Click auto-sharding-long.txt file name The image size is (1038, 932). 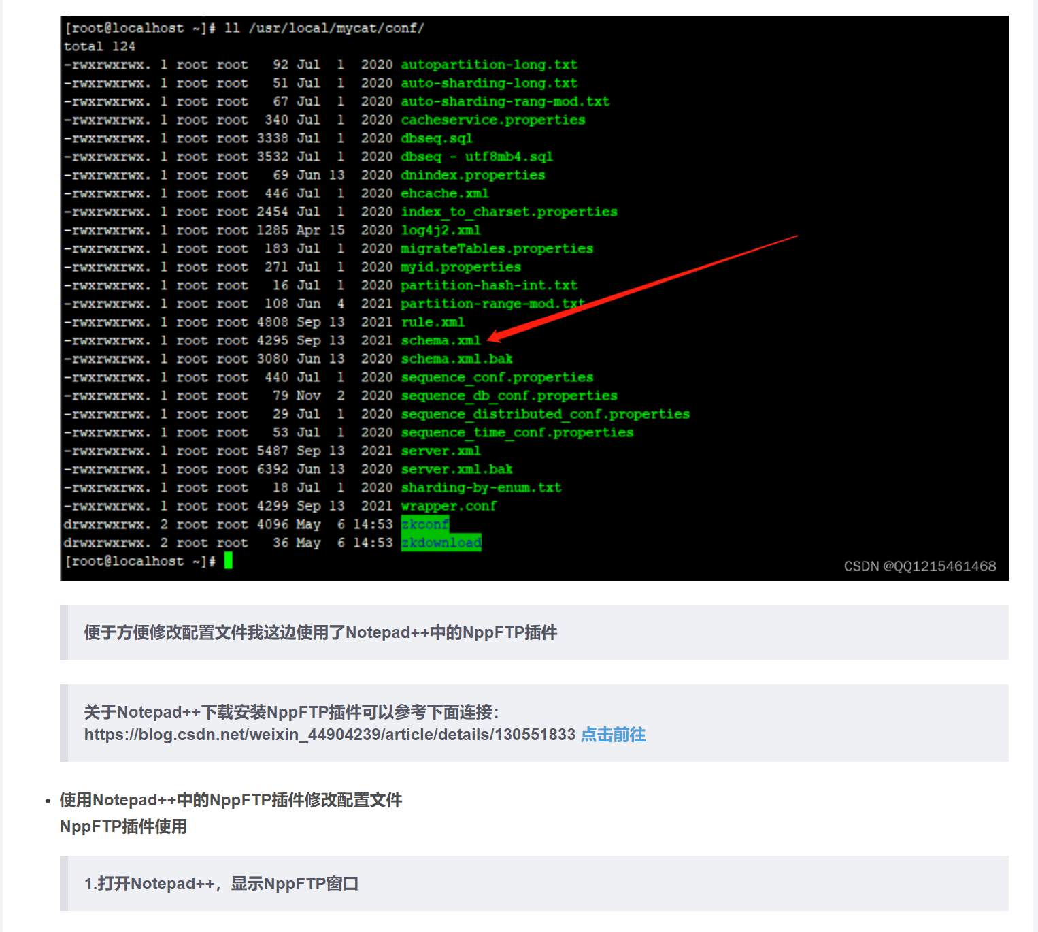pyautogui.click(x=489, y=83)
